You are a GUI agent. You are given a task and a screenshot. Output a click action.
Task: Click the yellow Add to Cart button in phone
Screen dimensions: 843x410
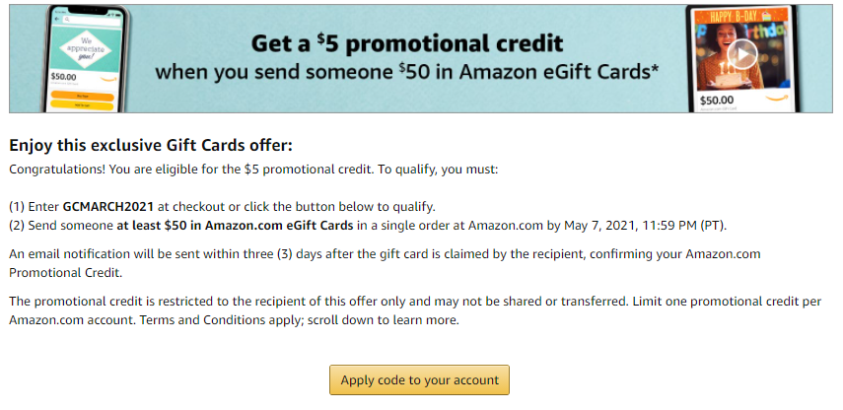click(x=82, y=104)
